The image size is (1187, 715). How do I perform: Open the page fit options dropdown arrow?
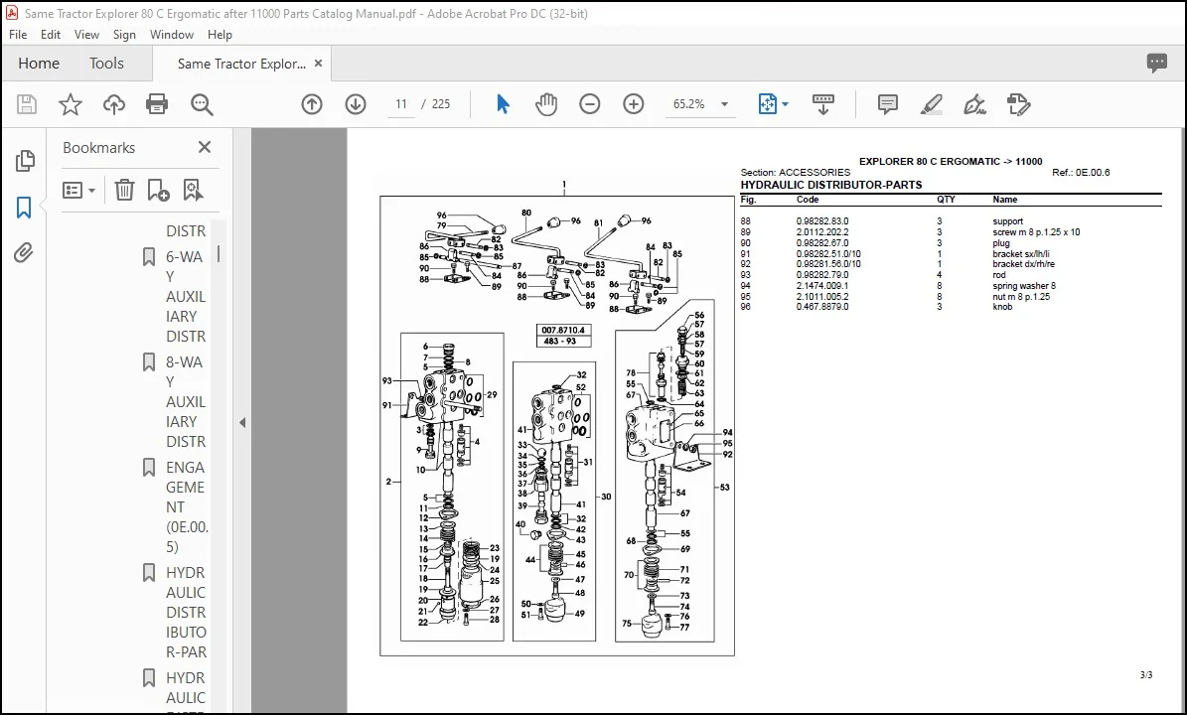[785, 104]
